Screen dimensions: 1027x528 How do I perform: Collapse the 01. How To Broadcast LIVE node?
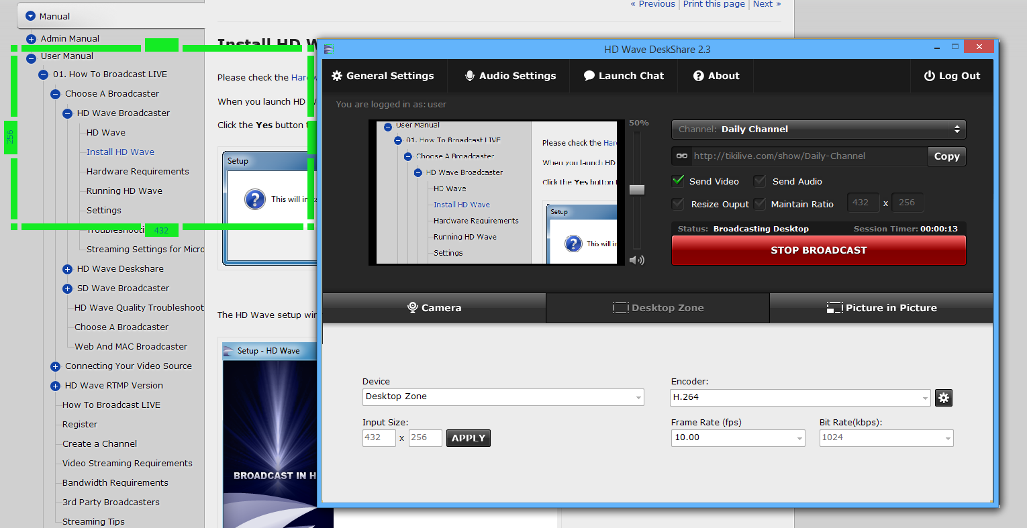coord(43,74)
